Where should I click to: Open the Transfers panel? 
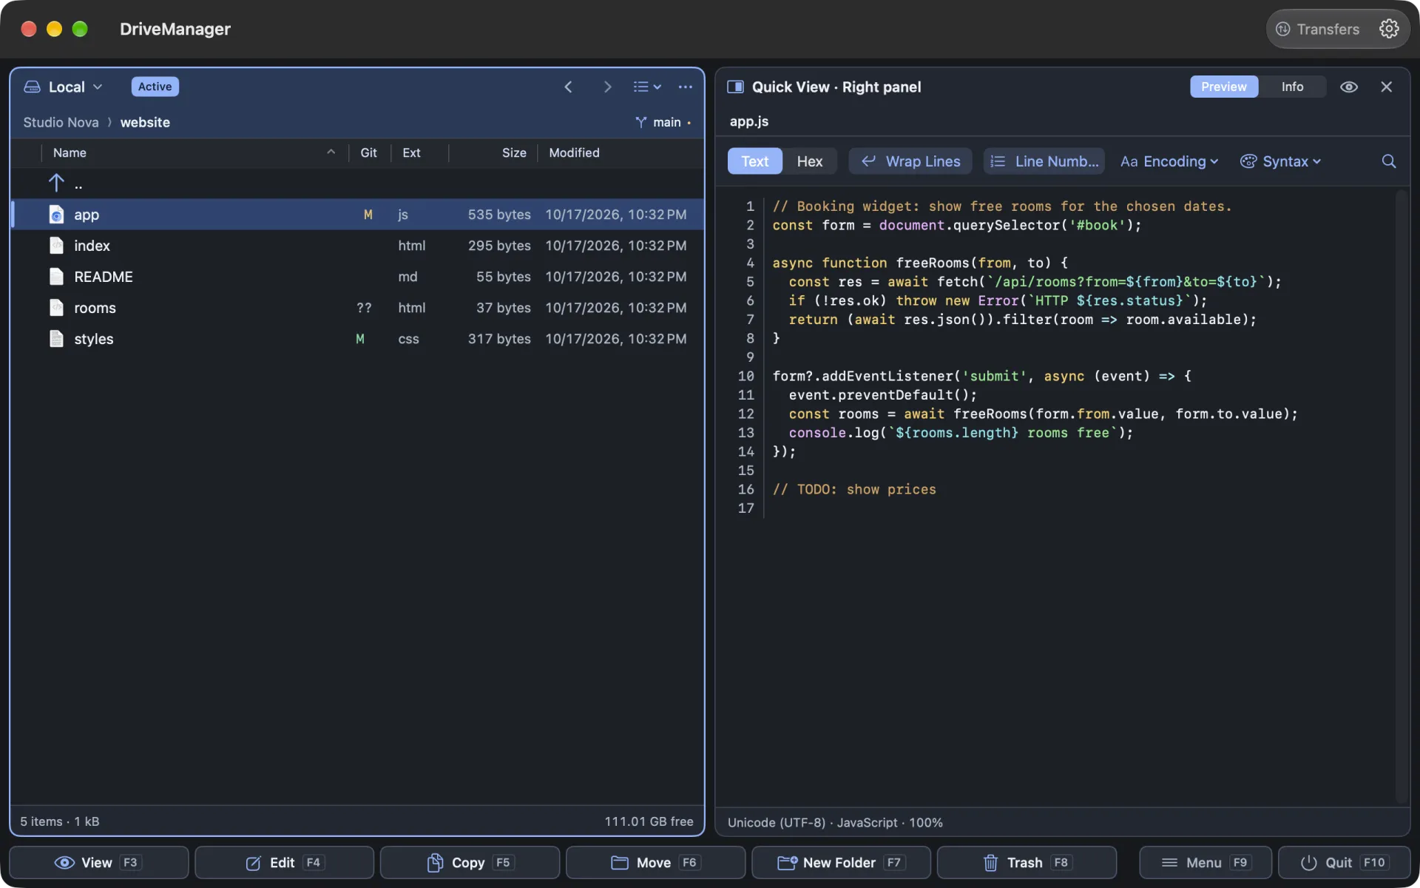tap(1318, 29)
